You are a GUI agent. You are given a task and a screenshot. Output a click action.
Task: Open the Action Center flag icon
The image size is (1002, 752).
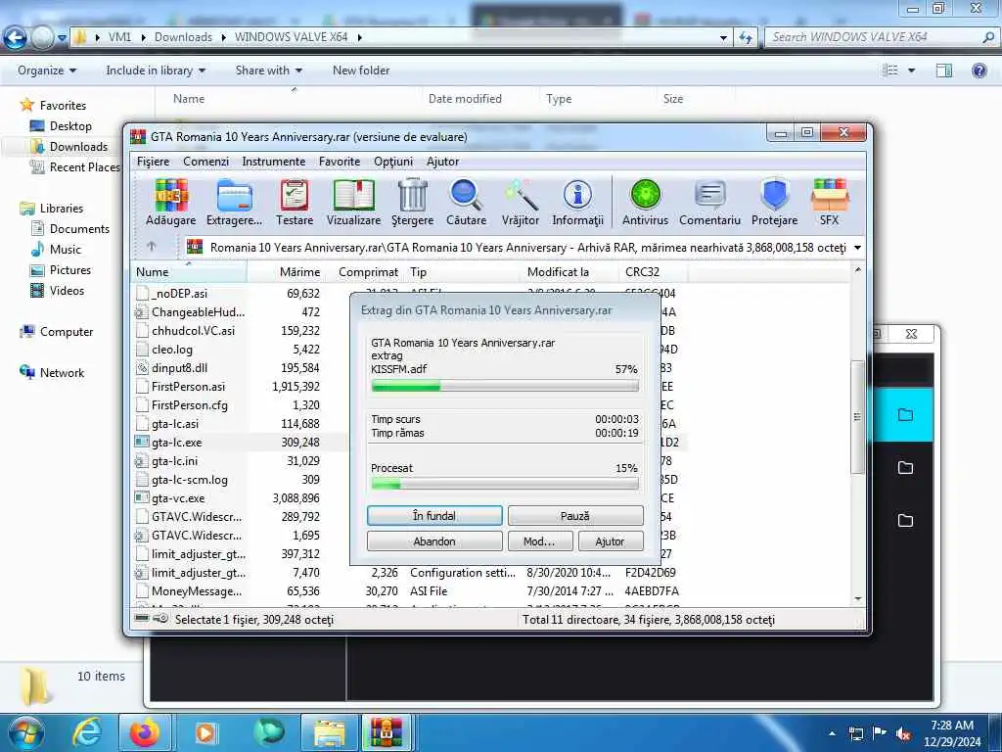pyautogui.click(x=880, y=734)
